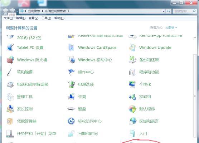Click the Windows Update text label

(155, 48)
